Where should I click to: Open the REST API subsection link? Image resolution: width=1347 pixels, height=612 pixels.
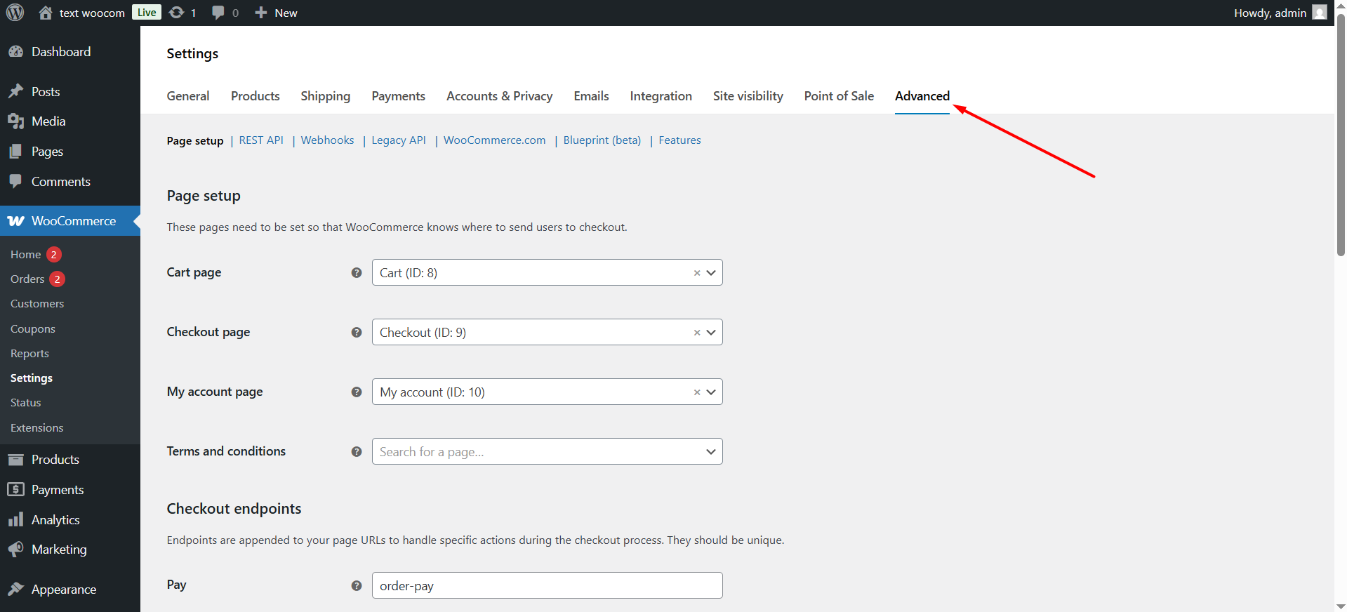(261, 140)
